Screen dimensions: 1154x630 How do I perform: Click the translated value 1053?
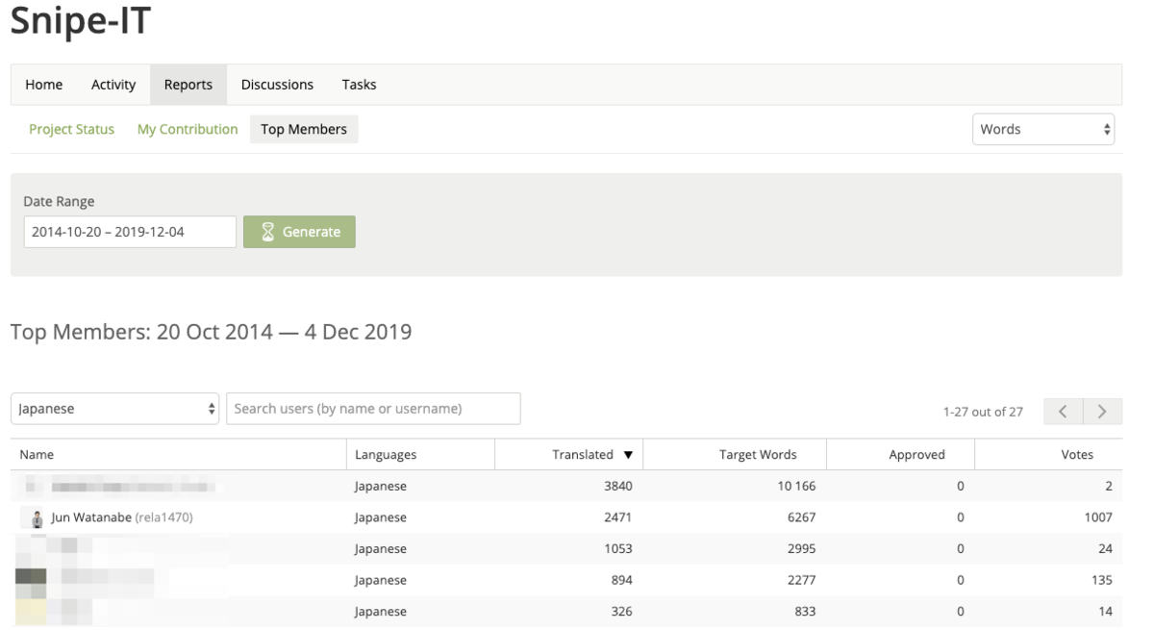pyautogui.click(x=617, y=549)
